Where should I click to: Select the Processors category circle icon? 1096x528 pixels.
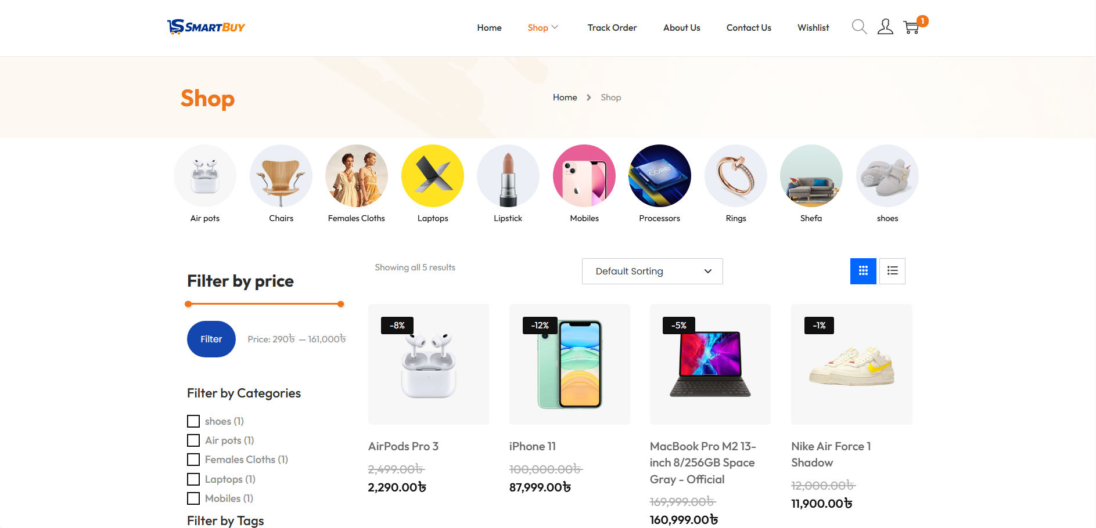(660, 176)
